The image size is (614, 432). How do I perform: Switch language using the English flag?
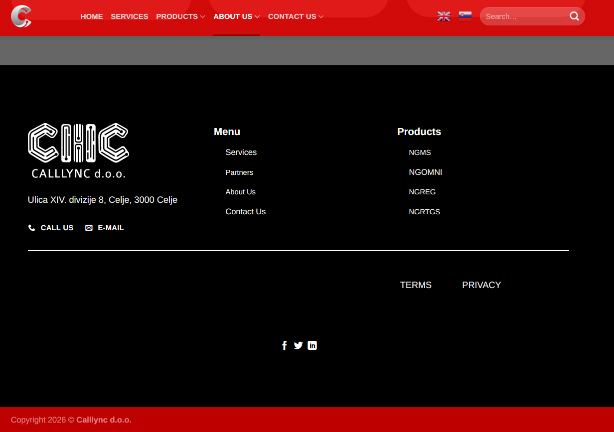pyautogui.click(x=444, y=16)
